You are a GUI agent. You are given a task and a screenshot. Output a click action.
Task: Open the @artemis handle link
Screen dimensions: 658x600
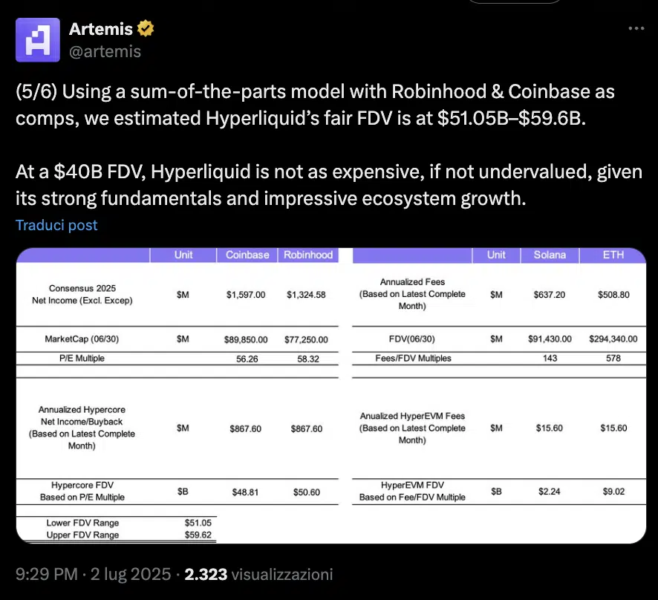click(104, 51)
